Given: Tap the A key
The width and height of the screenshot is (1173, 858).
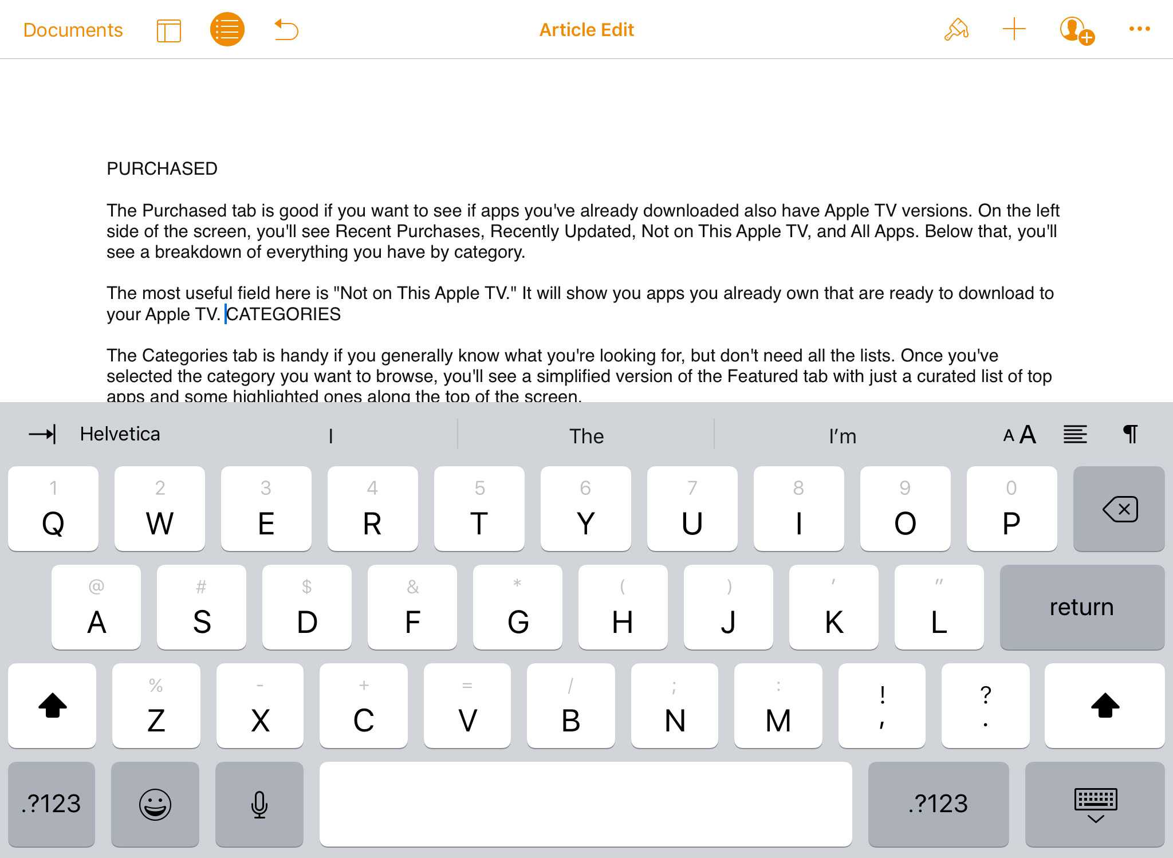Looking at the screenshot, I should coord(96,607).
